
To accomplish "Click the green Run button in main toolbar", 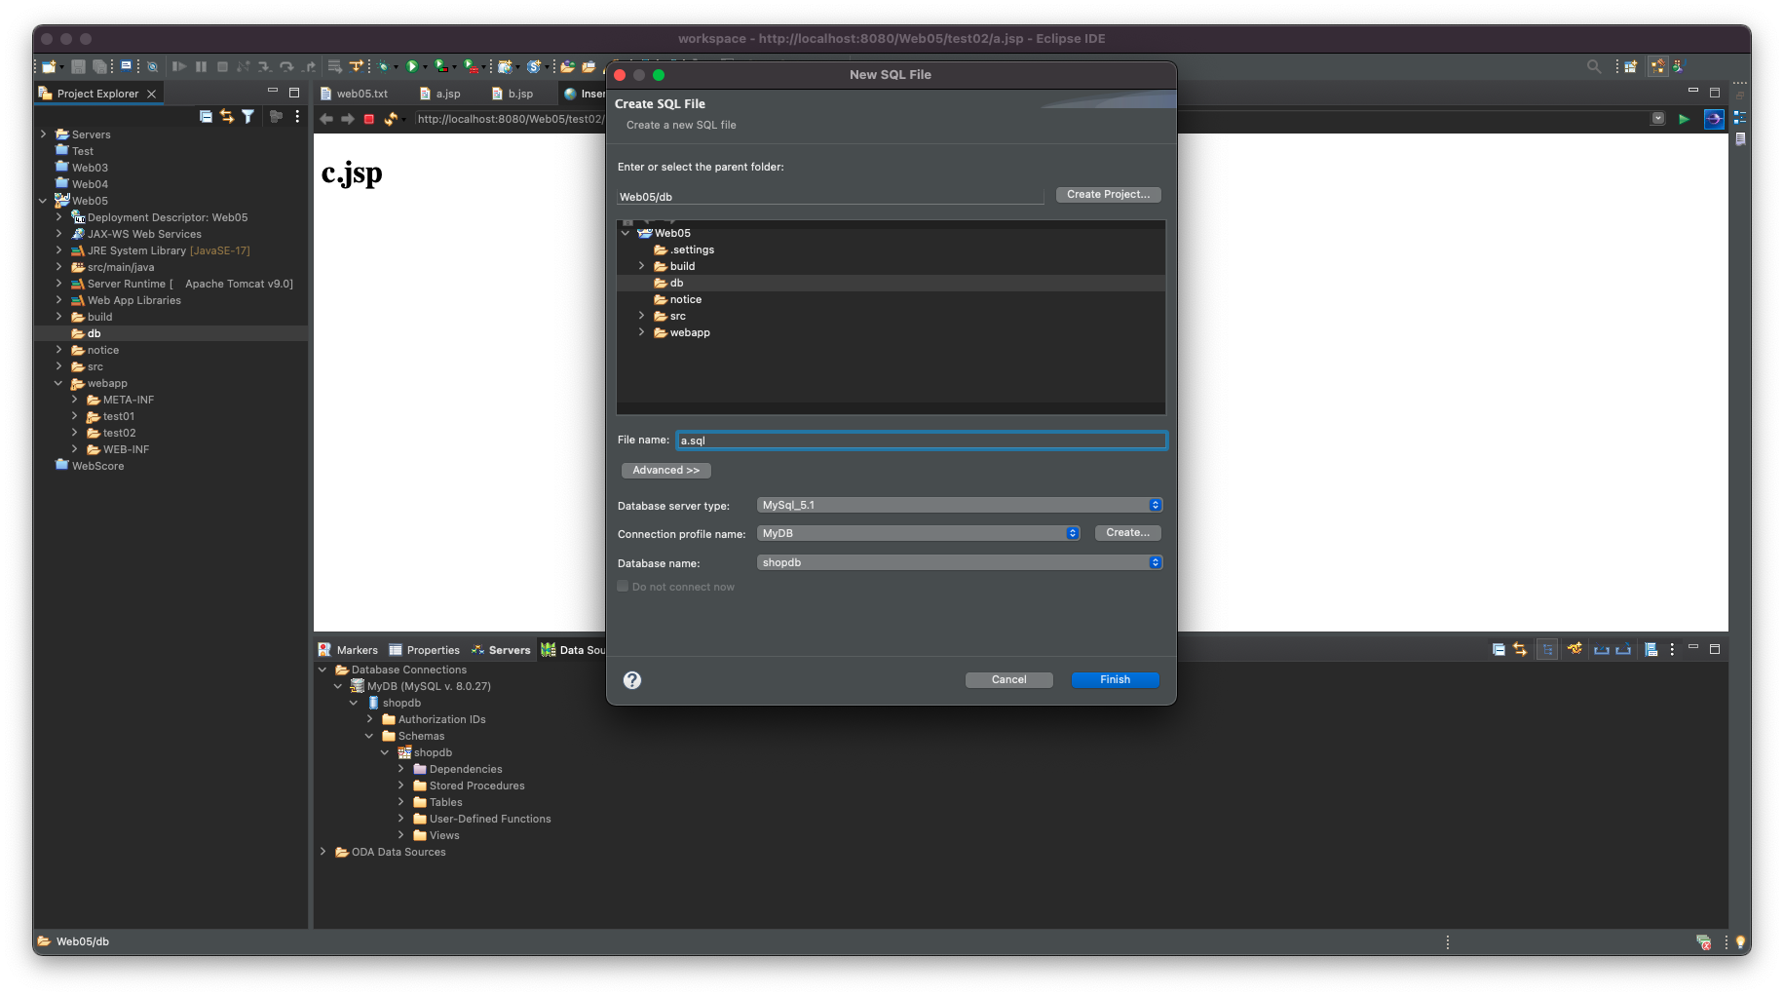I will coord(412,66).
